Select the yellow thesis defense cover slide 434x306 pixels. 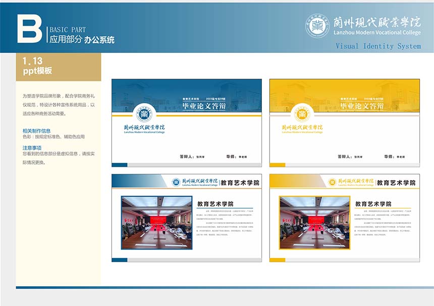click(x=344, y=123)
